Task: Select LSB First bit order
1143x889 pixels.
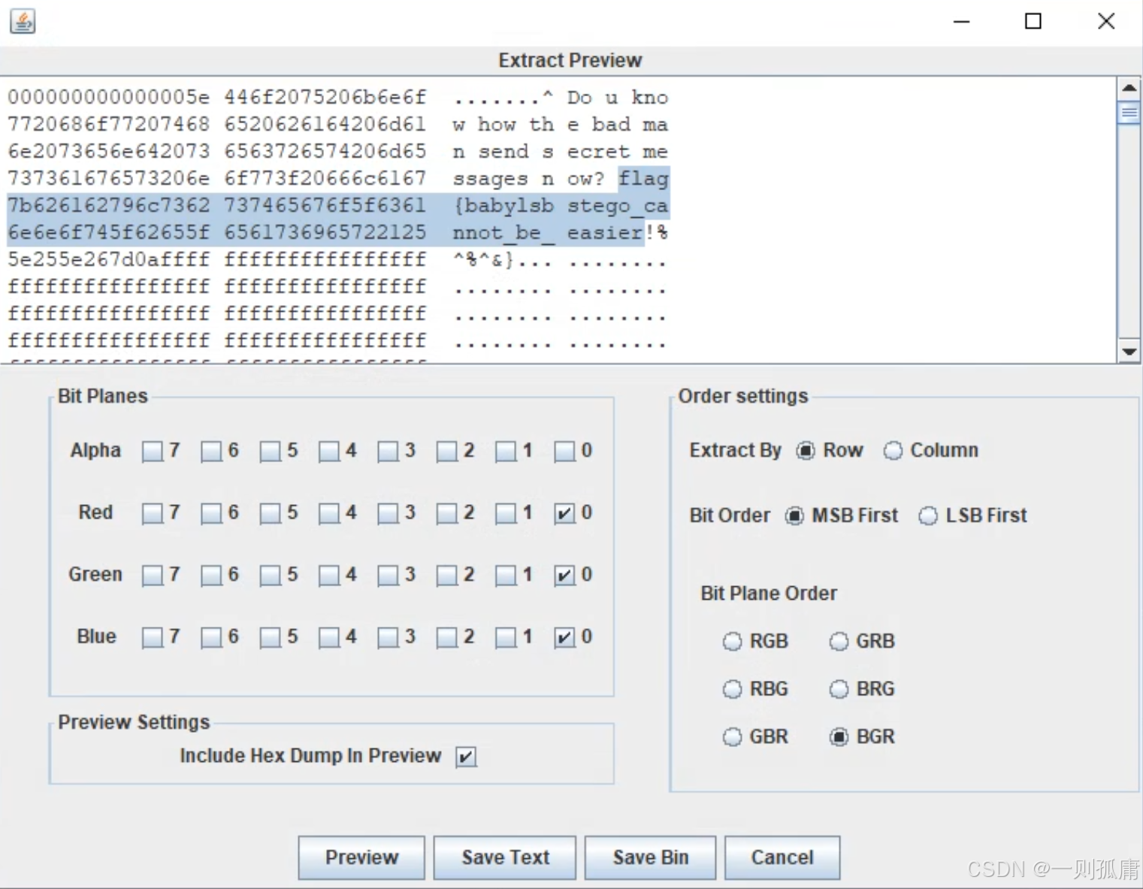Action: point(928,516)
